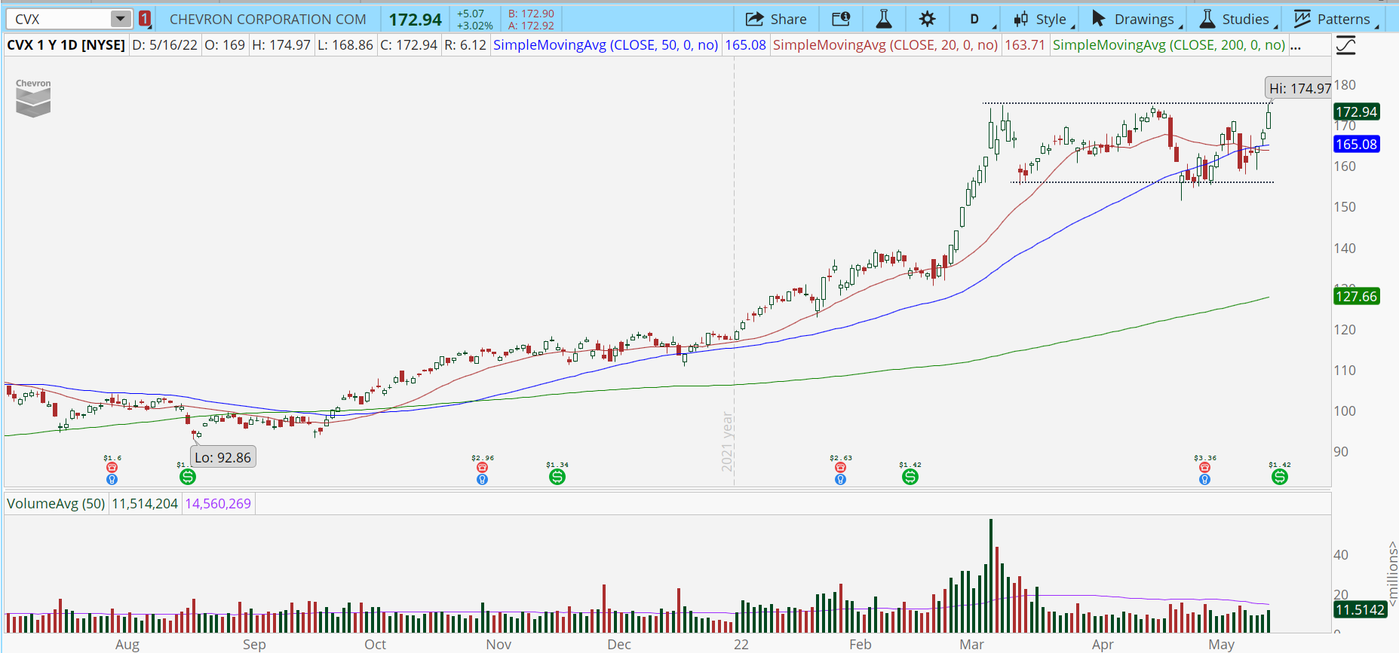
Task: Click the drawing-set curve icon below Patterns
Action: pos(1346,46)
